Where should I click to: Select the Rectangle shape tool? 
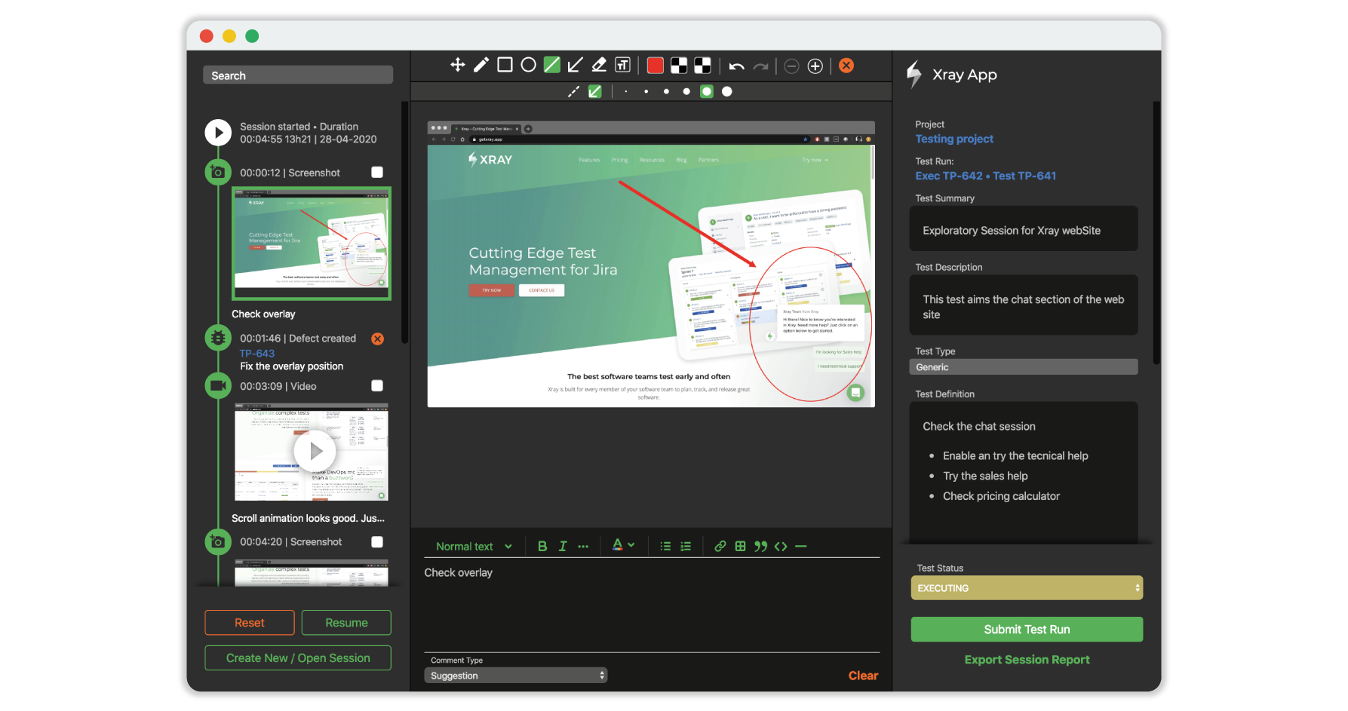(505, 65)
